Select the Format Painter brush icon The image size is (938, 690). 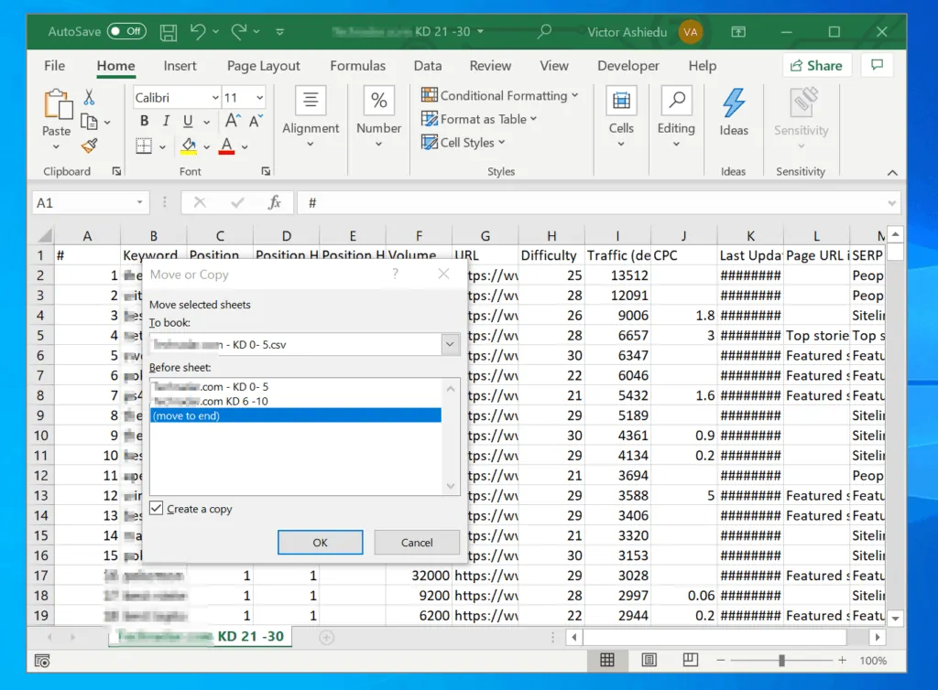(x=89, y=146)
